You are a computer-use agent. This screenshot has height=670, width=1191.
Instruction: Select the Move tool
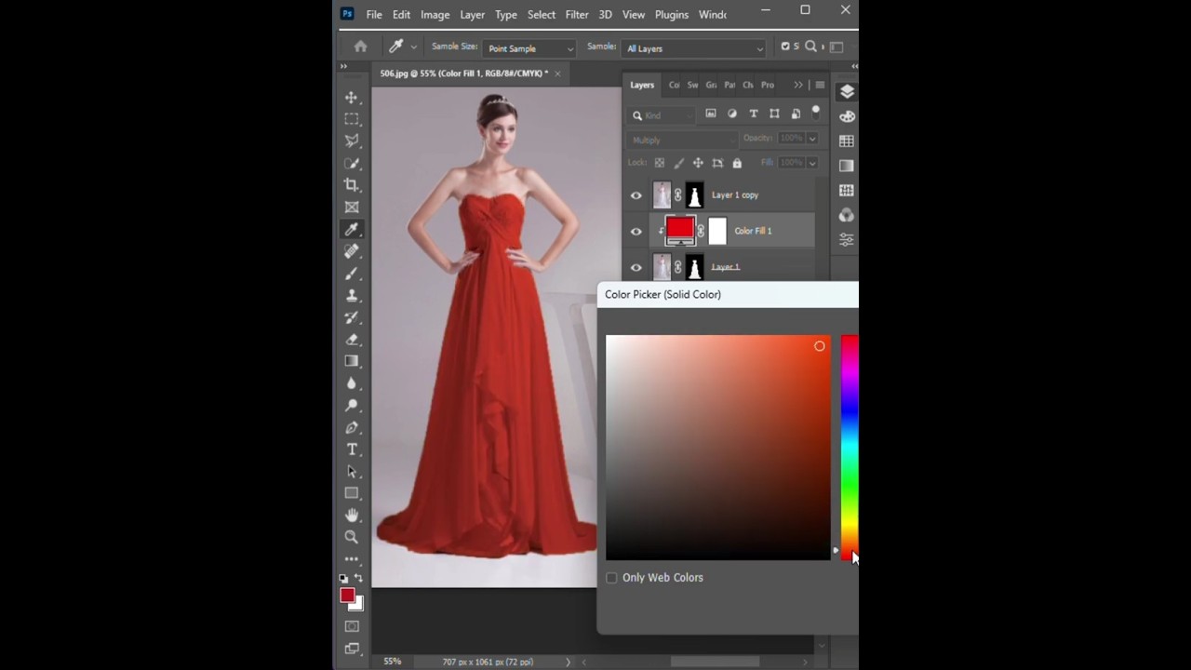tap(352, 98)
